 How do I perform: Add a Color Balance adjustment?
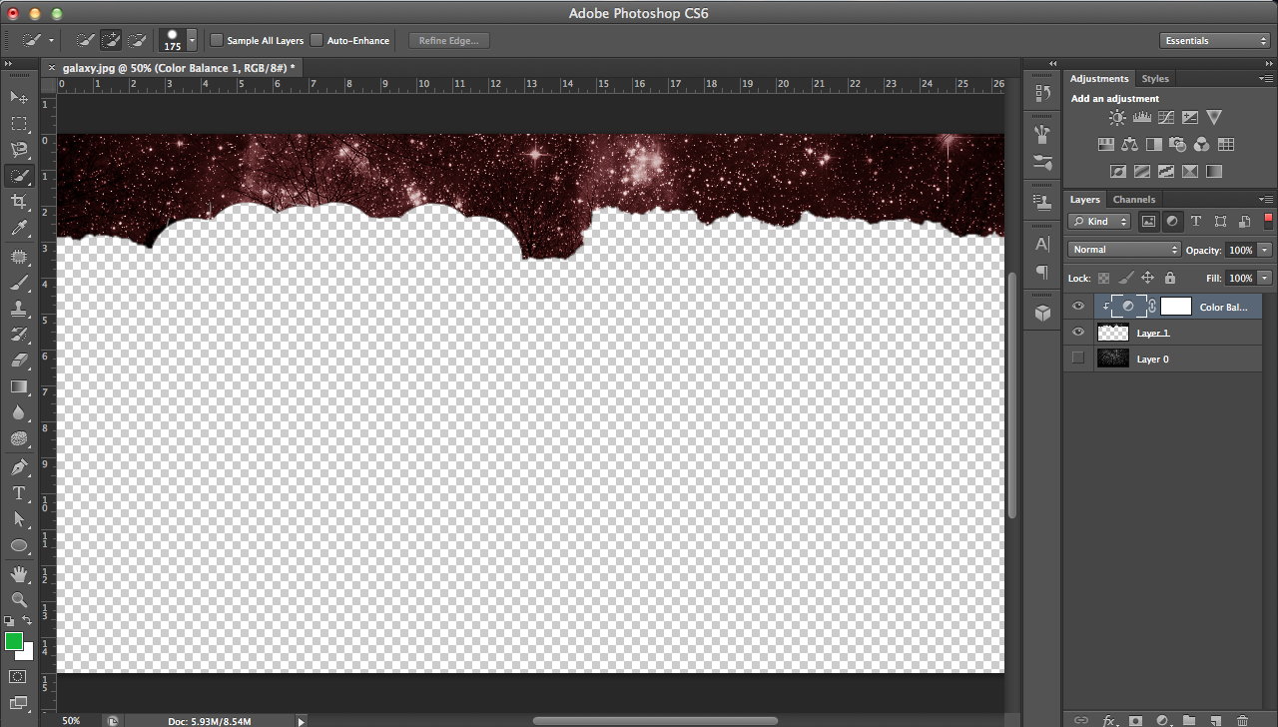1129,145
